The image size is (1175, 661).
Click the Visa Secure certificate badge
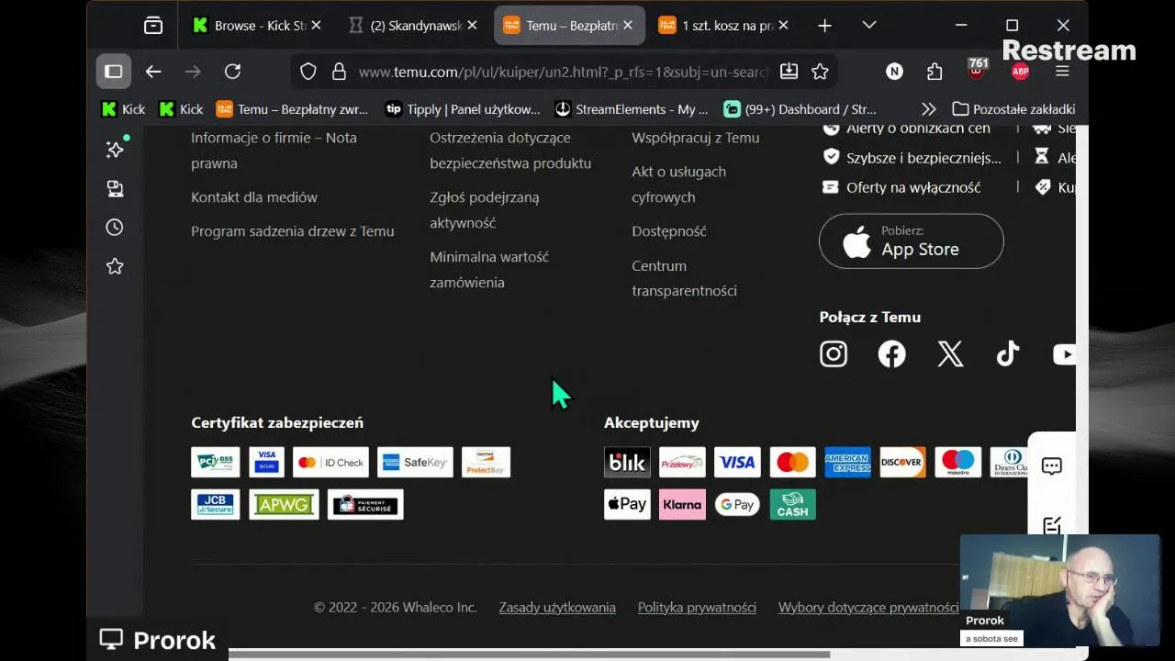click(267, 463)
